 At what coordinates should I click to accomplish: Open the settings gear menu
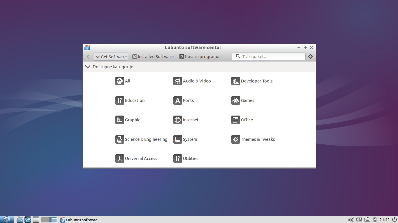[x=310, y=57]
